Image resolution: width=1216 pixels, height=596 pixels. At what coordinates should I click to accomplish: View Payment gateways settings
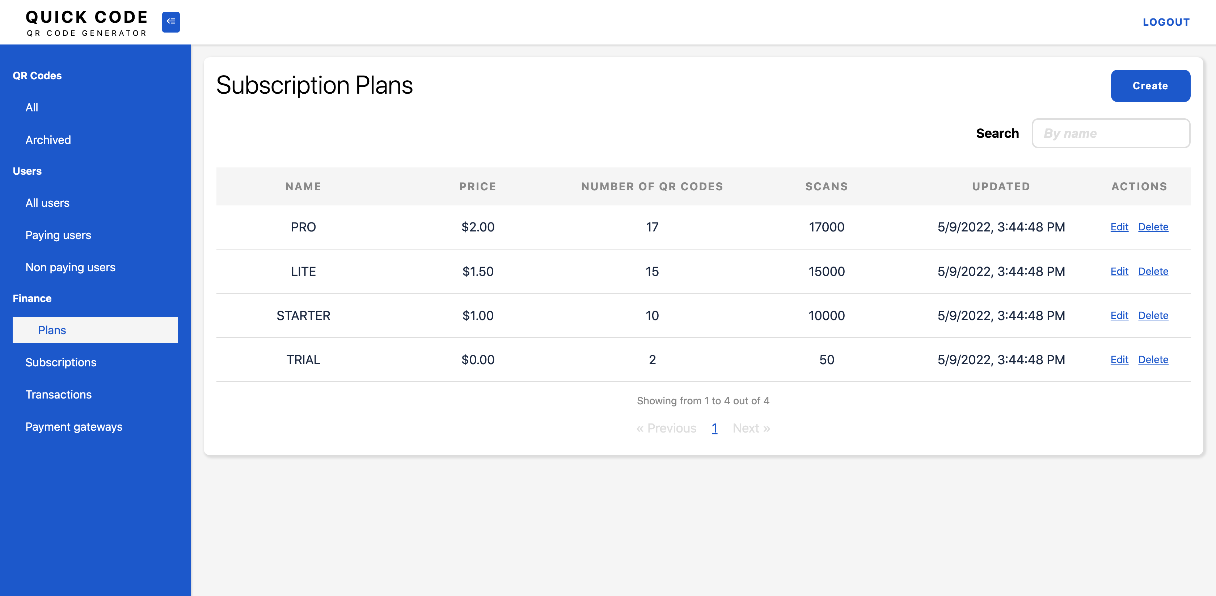[x=74, y=426]
